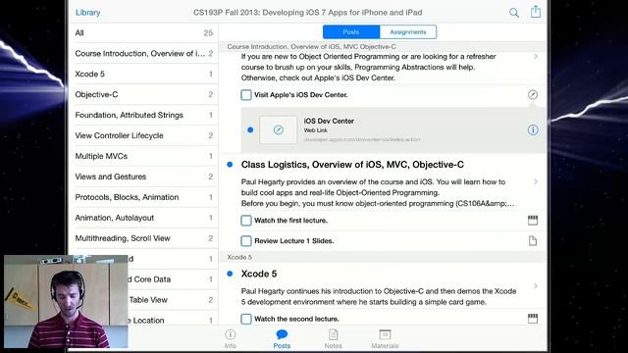Open compass icon beside Visit Apple's iOS Dev Center
Screen dimensions: 628x353
(533, 95)
